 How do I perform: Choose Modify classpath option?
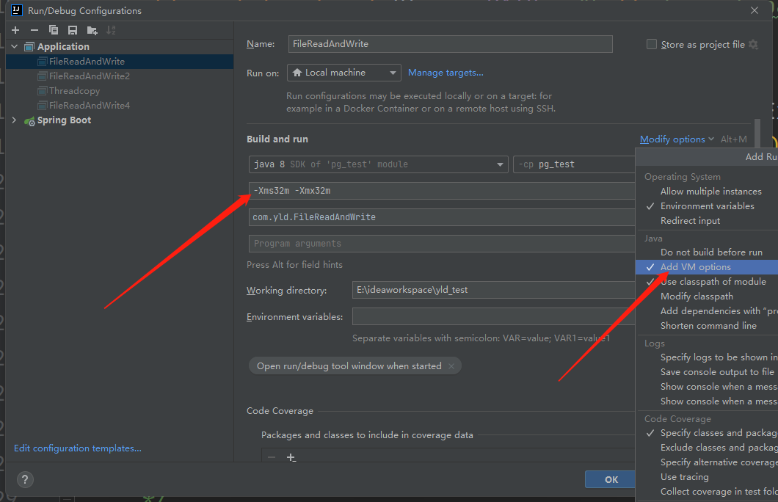click(x=707, y=297)
